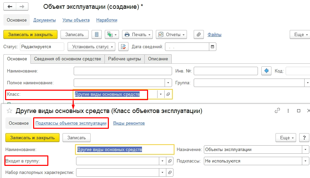Open the Файлы link
The width and height of the screenshot is (310, 178).
click(214, 34)
